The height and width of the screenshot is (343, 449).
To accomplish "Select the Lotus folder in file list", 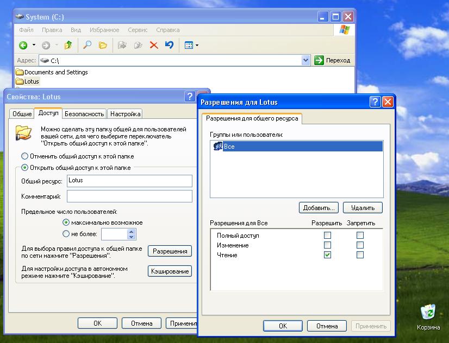I will pos(28,81).
